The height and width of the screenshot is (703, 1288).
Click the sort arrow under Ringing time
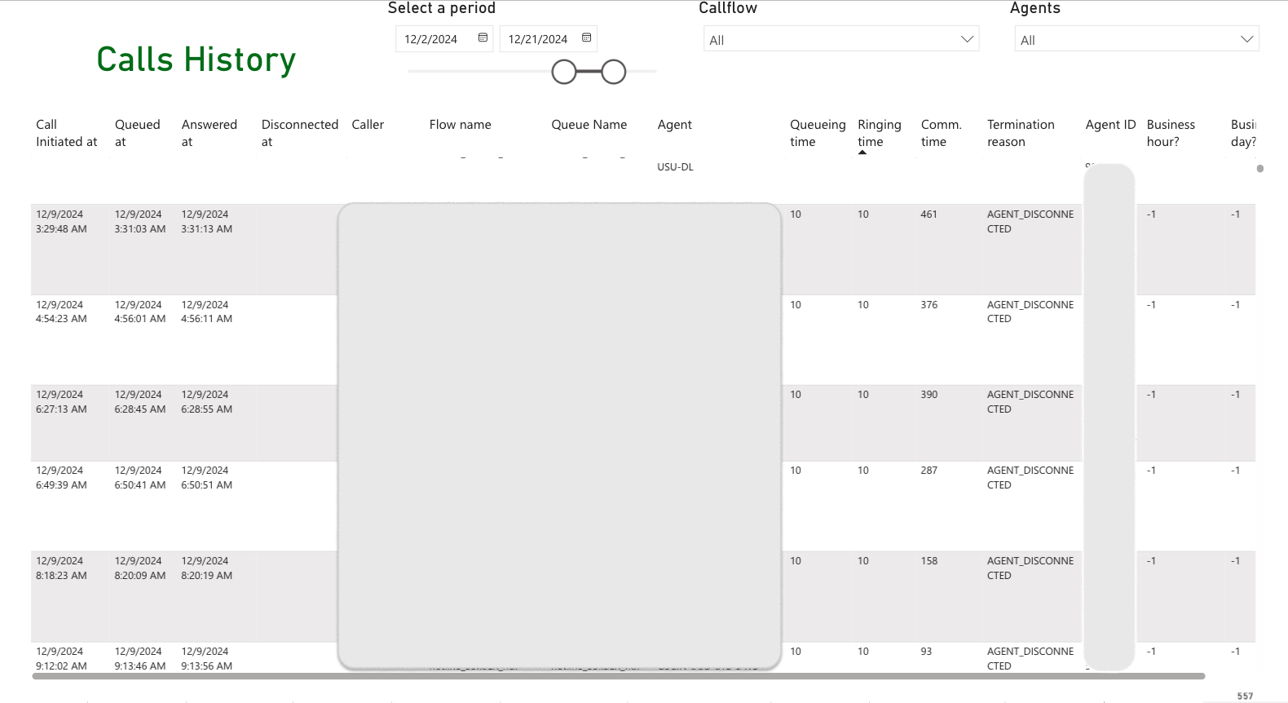click(x=862, y=153)
